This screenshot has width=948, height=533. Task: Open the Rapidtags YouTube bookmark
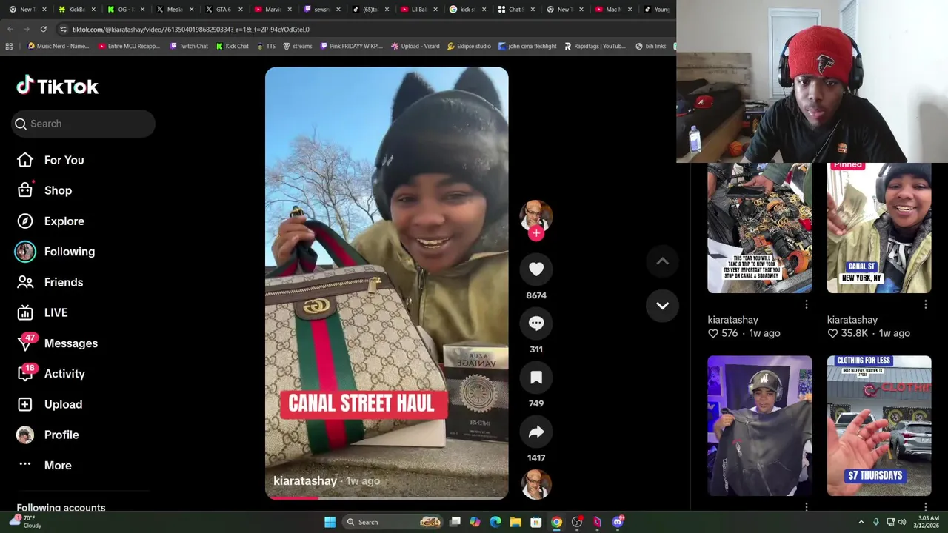595,46
